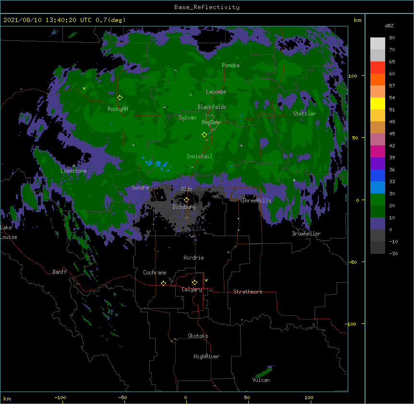This screenshot has width=414, height=404.
Task: Click the ThreeHills label
Action: point(256,201)
